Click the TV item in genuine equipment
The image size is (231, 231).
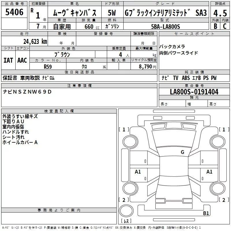tap(176, 78)
